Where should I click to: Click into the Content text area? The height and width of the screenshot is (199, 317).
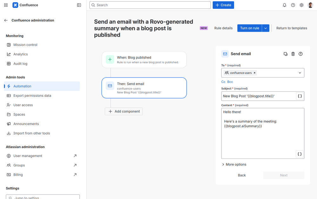(263, 133)
